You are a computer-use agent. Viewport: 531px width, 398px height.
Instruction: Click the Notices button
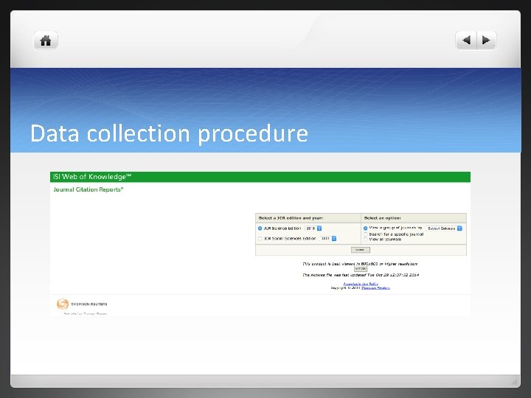click(x=361, y=269)
